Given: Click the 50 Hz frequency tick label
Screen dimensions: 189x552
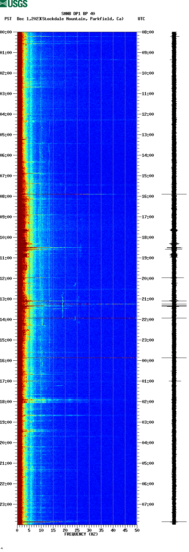Looking at the screenshot, I should (x=137, y=530).
